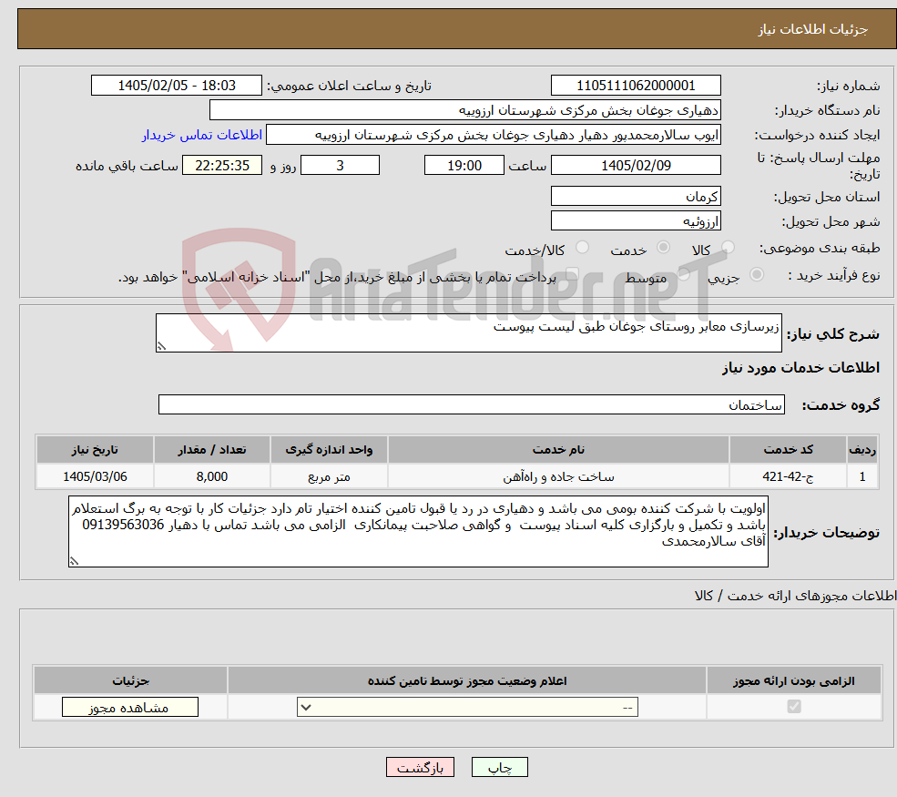The image size is (897, 797).
Task: Click the کد خدمت column header
Action: point(788,450)
